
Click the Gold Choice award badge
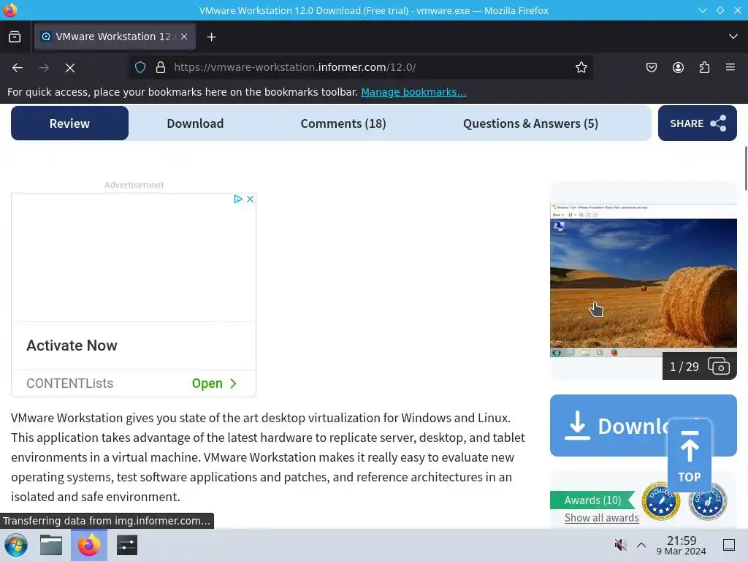point(707,501)
